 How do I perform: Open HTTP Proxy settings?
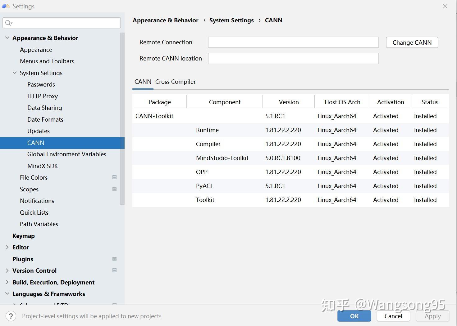[x=43, y=96]
